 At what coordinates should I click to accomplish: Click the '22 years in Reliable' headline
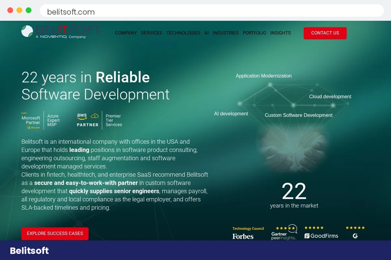click(x=86, y=78)
